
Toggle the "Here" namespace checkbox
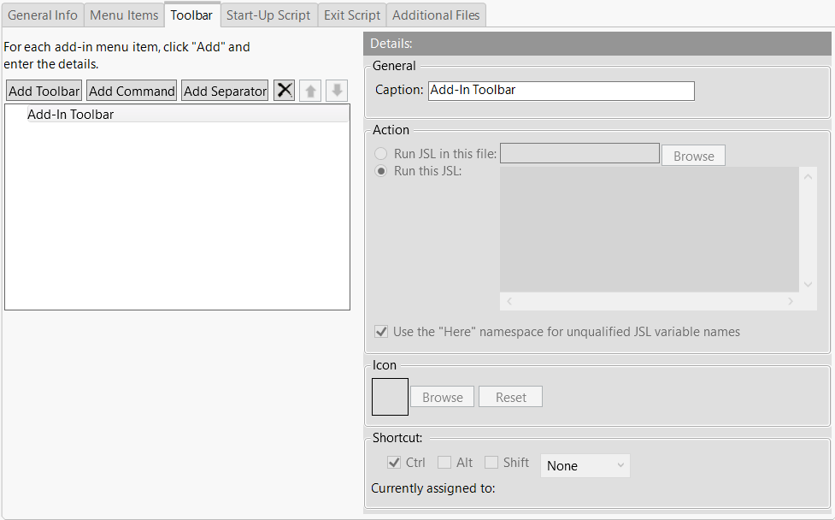[x=380, y=332]
